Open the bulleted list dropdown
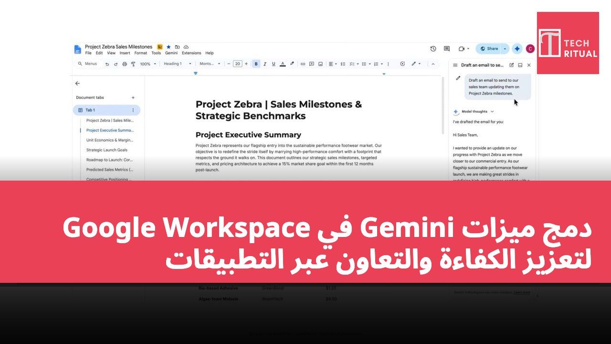 click(x=366, y=64)
